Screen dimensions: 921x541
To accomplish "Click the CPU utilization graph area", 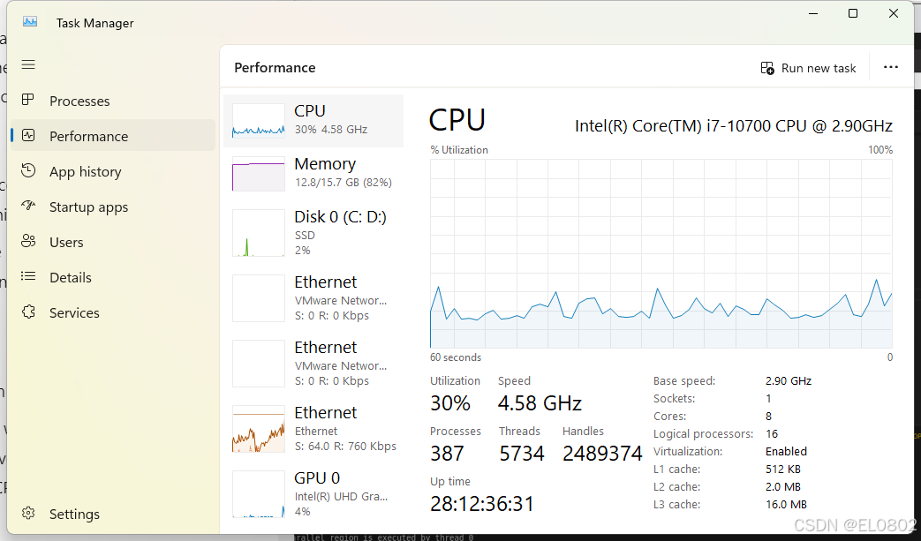I will pyautogui.click(x=661, y=256).
